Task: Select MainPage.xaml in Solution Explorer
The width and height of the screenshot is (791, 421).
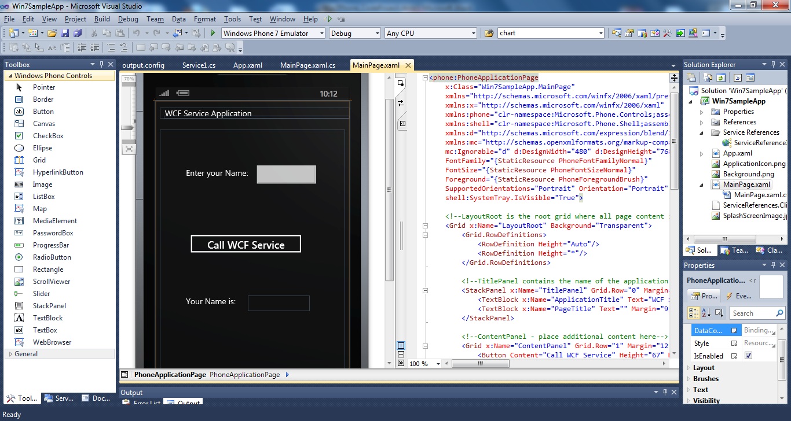Action: pyautogui.click(x=746, y=184)
